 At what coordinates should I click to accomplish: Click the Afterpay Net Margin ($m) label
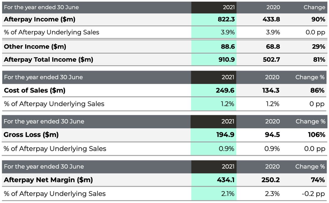48,180
